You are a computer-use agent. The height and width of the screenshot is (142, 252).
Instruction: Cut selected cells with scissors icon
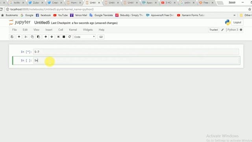[x=26, y=37]
